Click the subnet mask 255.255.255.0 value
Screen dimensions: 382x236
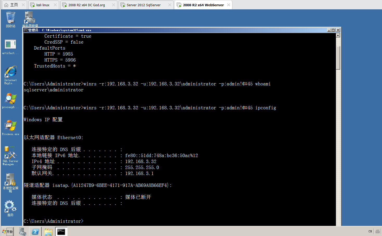[x=142, y=168]
